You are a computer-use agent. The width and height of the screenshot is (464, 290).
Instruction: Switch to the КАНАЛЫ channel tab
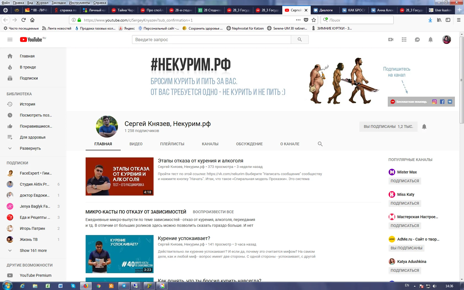(x=210, y=144)
